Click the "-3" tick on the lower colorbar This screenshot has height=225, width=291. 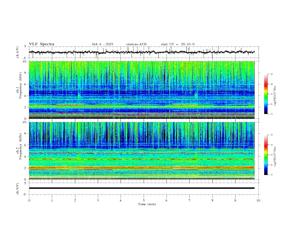271,135
